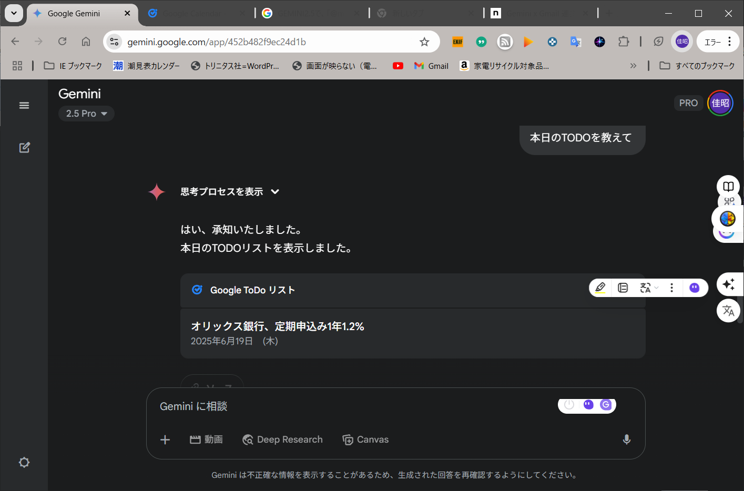Open すべてのブックマーク folder
744x491 pixels.
[697, 66]
